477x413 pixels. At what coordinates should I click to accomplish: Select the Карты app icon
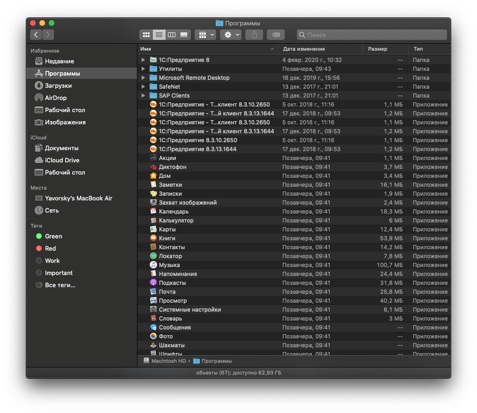click(x=153, y=229)
